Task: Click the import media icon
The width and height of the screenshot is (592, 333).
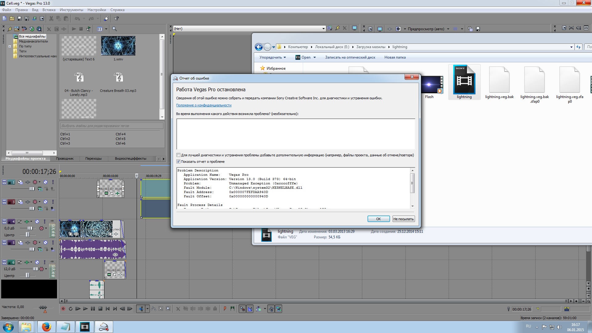Action: (17, 29)
